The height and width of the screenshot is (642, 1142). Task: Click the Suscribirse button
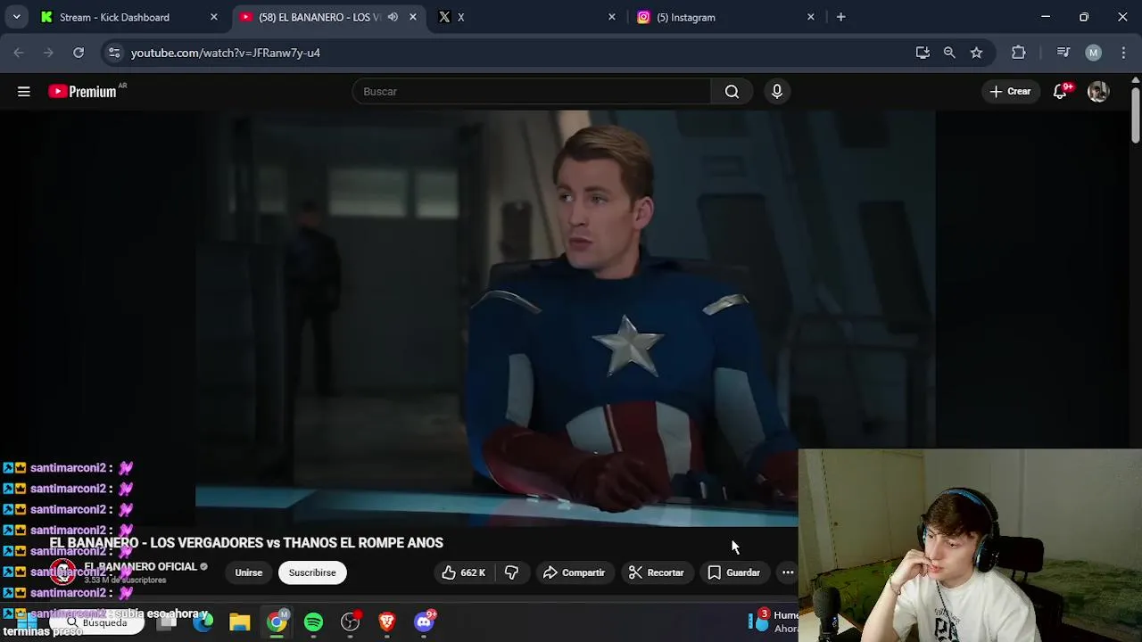(x=312, y=572)
